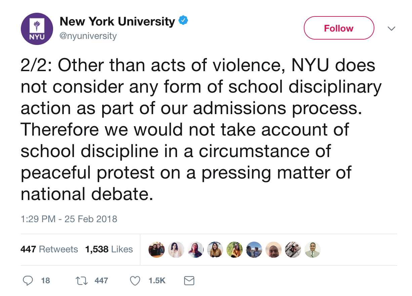Click last liker avatar with suit and tie
Screen dimensions: 412x296
coord(313,250)
